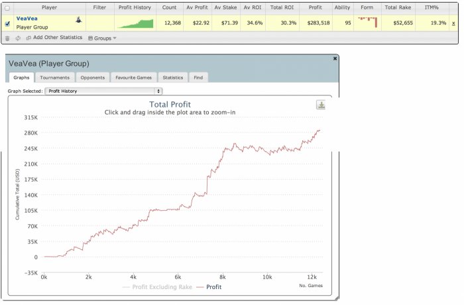Open the Find tab

click(x=198, y=78)
